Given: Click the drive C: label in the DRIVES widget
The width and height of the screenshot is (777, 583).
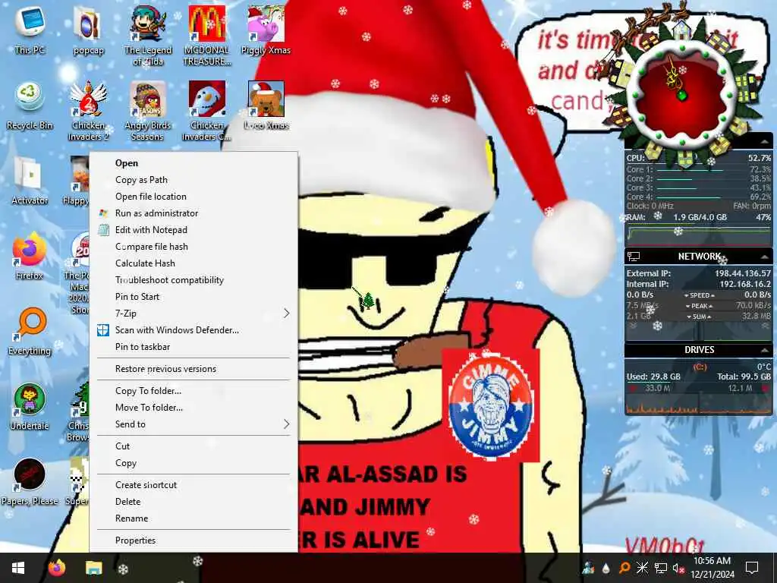Looking at the screenshot, I should click(x=699, y=367).
